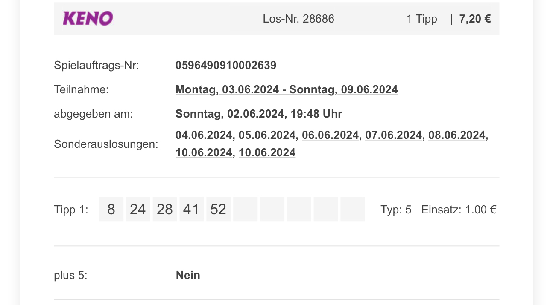Select tip number 24 box
547x305 pixels.
tap(138, 209)
